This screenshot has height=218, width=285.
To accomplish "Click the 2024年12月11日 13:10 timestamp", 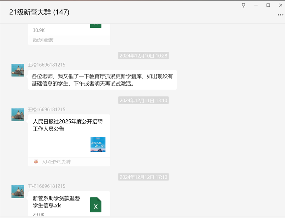I will (x=143, y=100).
